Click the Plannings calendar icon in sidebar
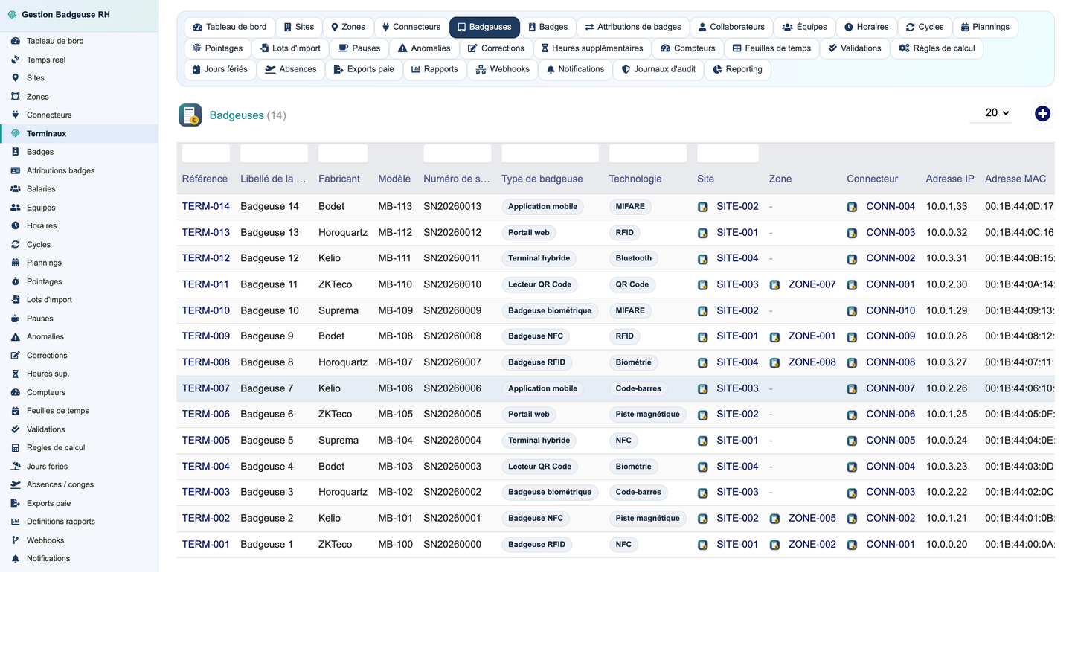 point(15,263)
